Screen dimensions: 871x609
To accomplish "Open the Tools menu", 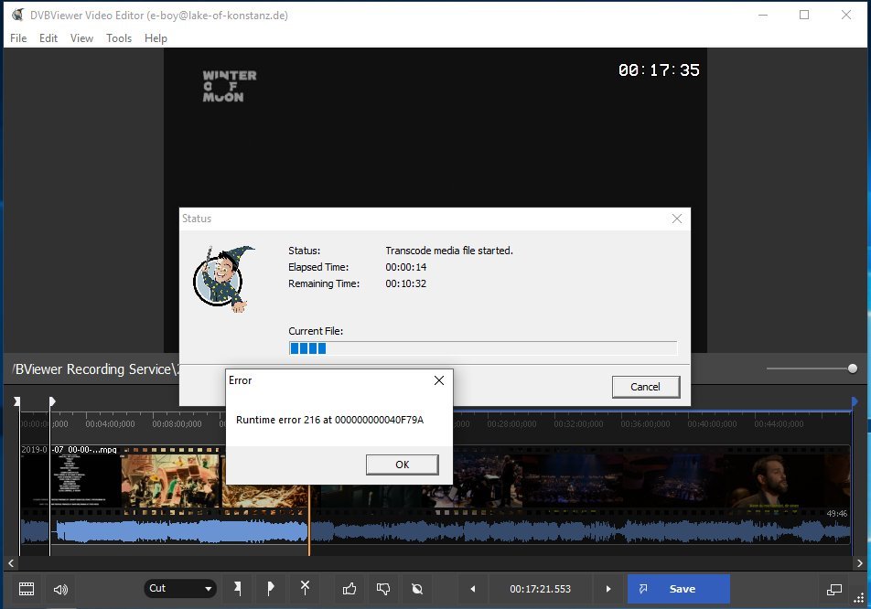I will [x=119, y=38].
